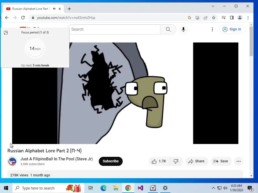Click the lock icon in the address bar

33,18
